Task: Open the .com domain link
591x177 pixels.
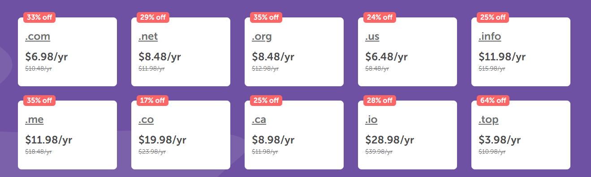Action: coord(38,37)
